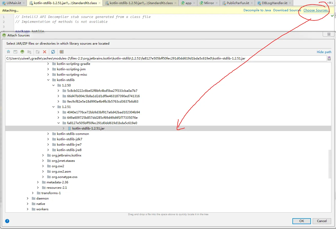Click the Decompile to Java link
336x229 pixels.
click(x=257, y=10)
